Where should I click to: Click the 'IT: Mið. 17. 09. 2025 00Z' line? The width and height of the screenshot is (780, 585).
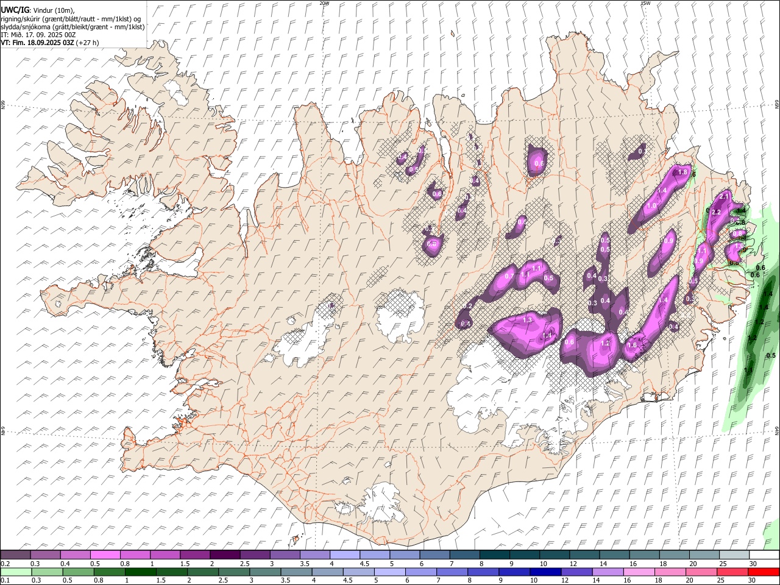click(38, 35)
